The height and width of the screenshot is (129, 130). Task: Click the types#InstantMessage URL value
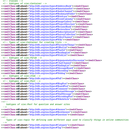[52, 91]
